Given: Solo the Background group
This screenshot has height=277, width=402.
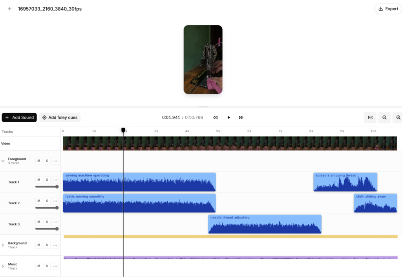Looking at the screenshot, I should [47, 245].
